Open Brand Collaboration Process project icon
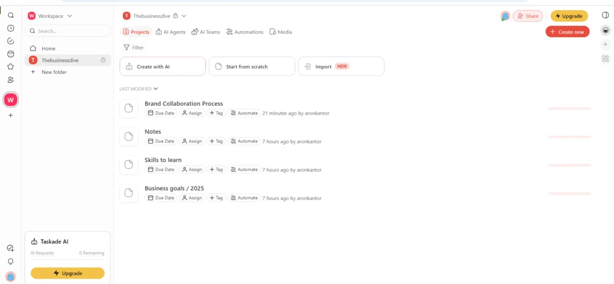This screenshot has height=284, width=614. (x=128, y=108)
